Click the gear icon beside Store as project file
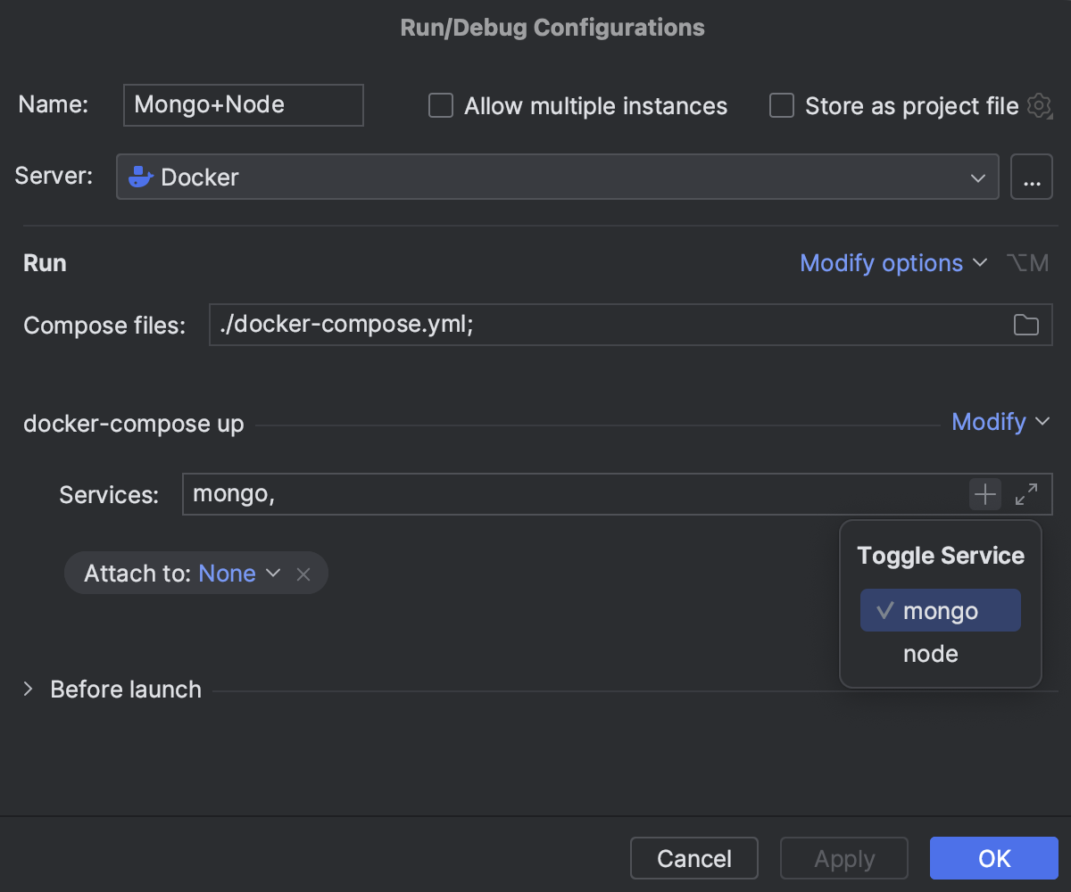This screenshot has height=892, width=1071. click(1039, 106)
